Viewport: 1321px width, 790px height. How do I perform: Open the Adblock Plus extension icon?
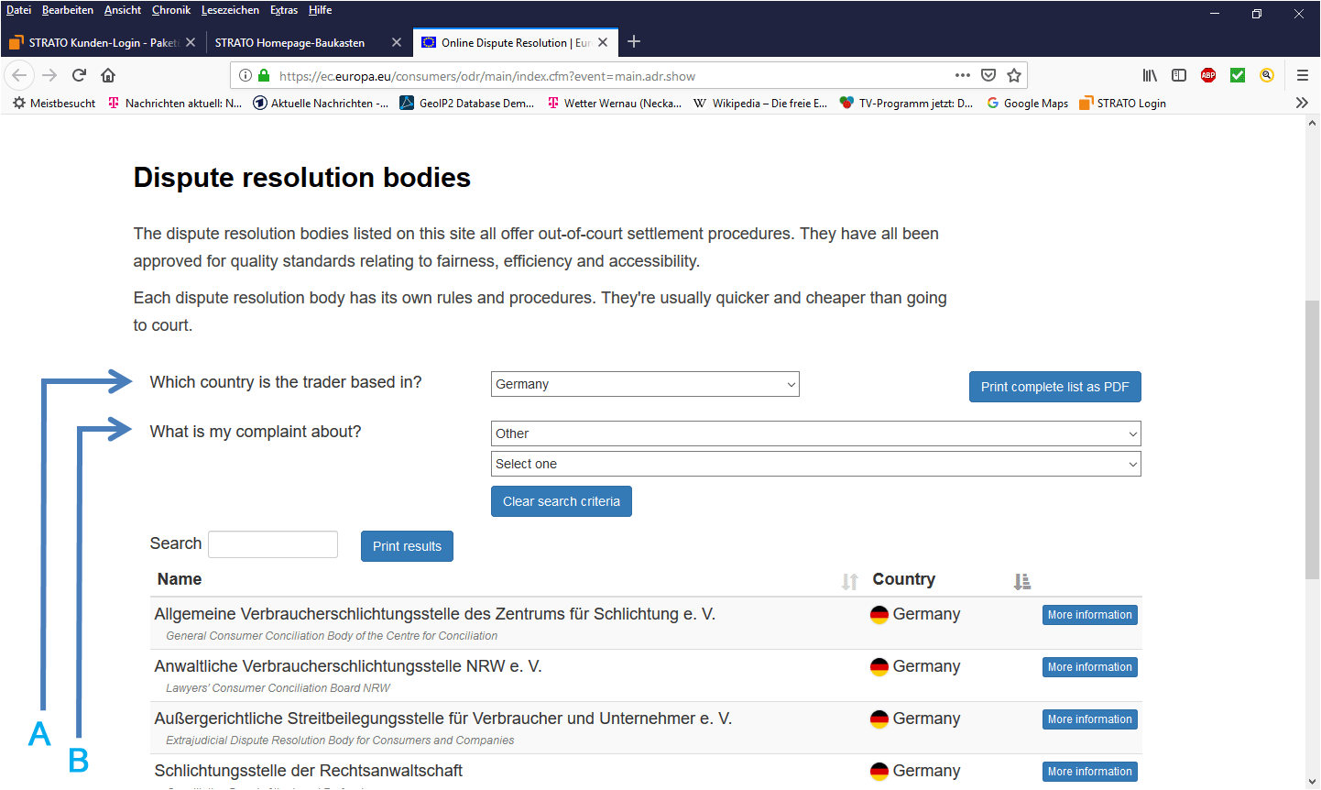1208,75
